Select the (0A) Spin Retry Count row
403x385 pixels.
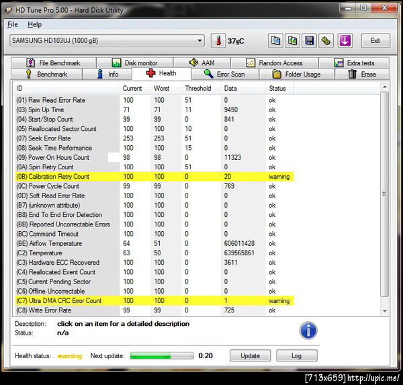click(x=153, y=167)
